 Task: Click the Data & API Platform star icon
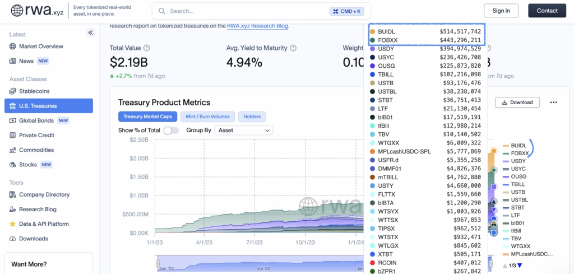click(x=13, y=224)
